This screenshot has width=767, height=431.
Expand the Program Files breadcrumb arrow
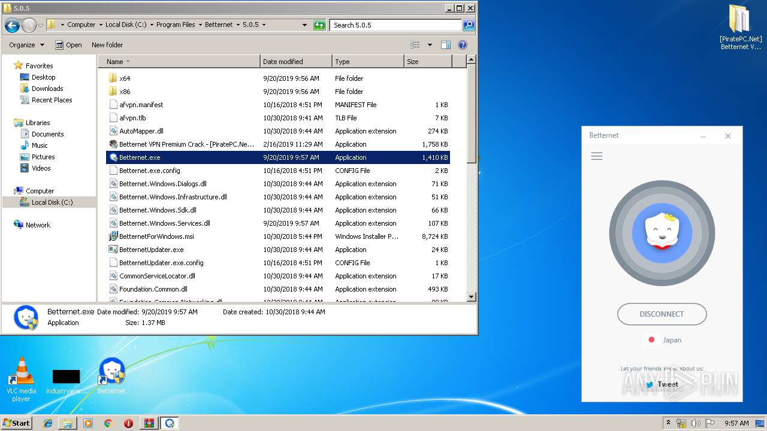click(200, 25)
